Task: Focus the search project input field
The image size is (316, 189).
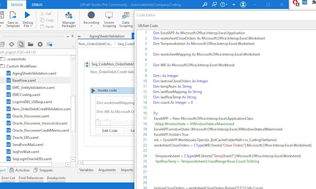Action: (x=37, y=52)
